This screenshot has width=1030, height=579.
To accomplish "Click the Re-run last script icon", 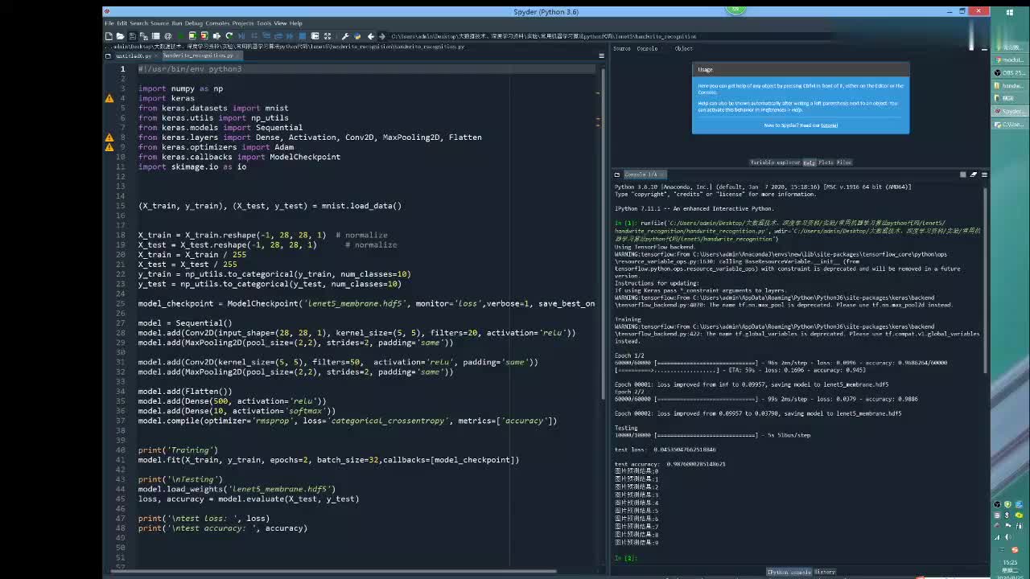I will (x=229, y=36).
